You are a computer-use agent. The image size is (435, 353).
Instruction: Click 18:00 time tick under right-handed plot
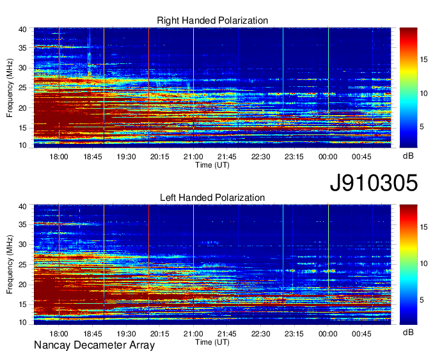point(59,157)
